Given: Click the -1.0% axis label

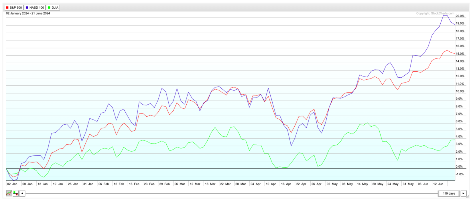Looking at the screenshot, I should (x=460, y=174).
